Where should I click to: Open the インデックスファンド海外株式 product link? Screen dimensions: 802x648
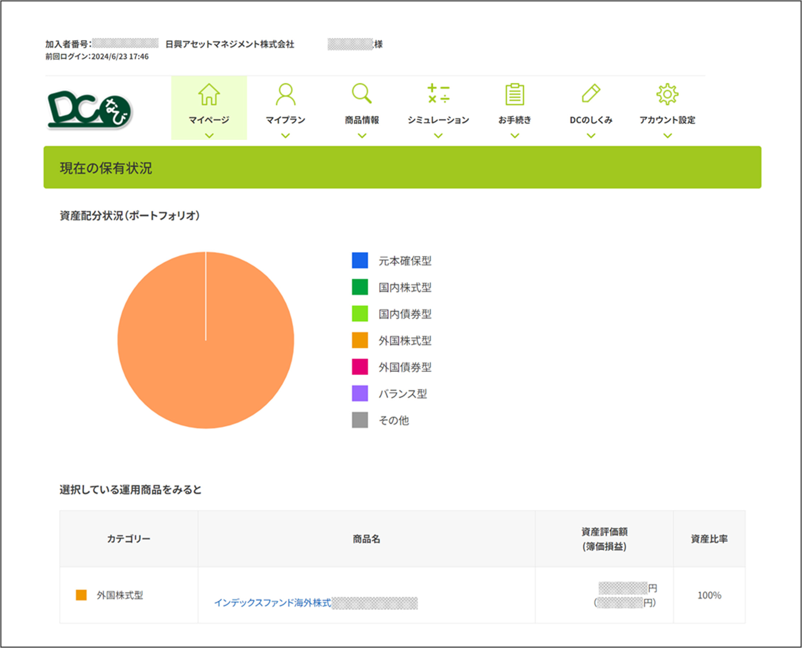pyautogui.click(x=272, y=603)
